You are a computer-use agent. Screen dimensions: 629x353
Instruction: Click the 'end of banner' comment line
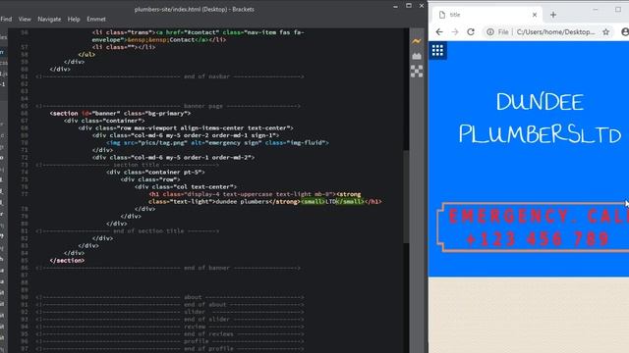[x=168, y=268]
